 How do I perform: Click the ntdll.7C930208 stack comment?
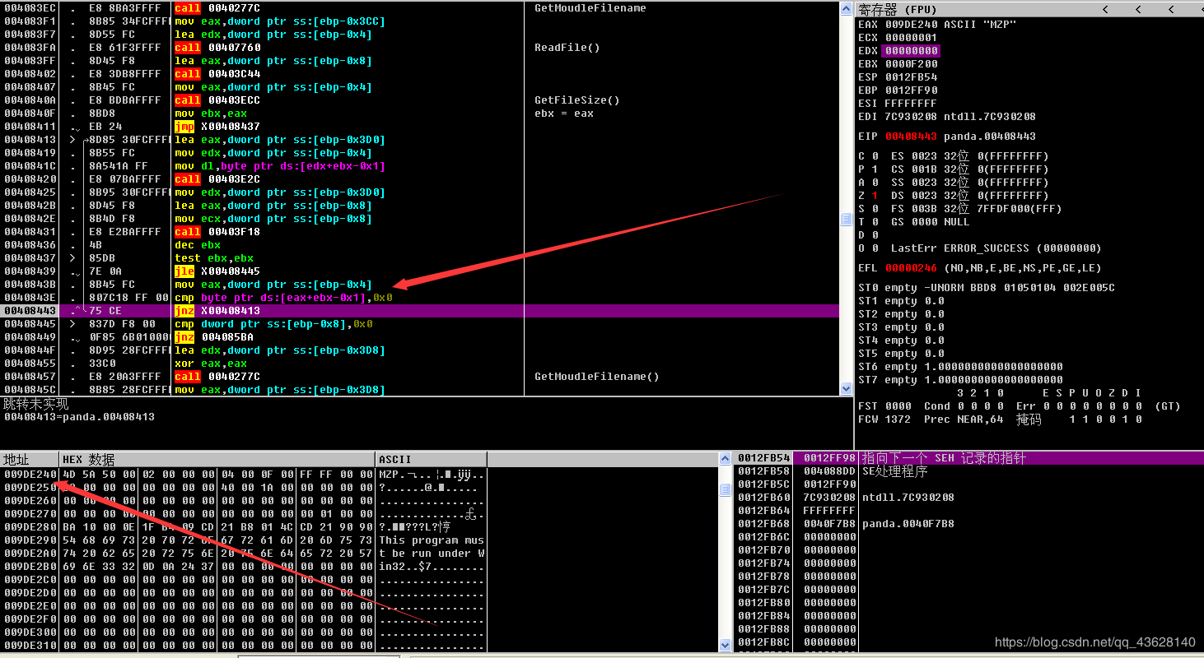[908, 498]
